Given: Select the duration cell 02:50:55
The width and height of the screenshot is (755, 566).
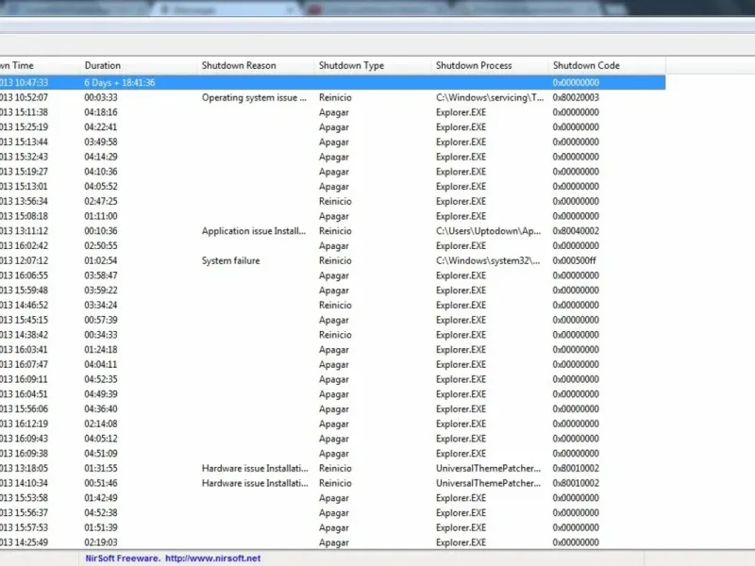Looking at the screenshot, I should pos(101,246).
